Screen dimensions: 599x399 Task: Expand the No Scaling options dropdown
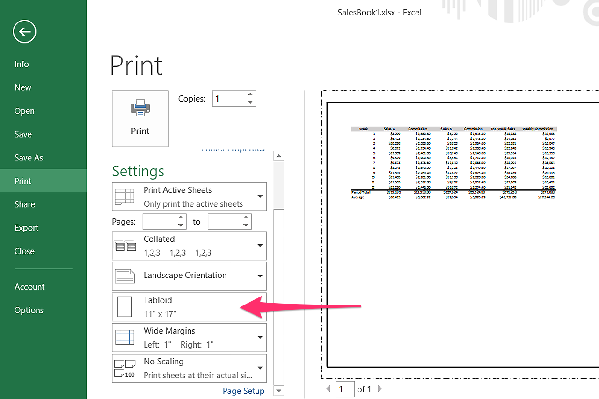[x=260, y=368]
